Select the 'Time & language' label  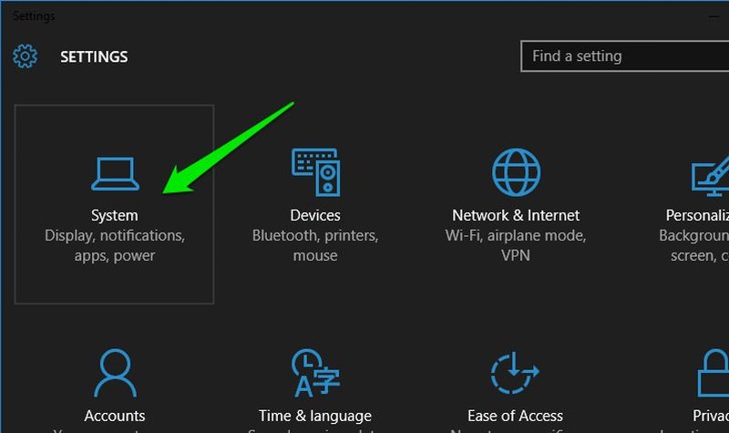[315, 416]
